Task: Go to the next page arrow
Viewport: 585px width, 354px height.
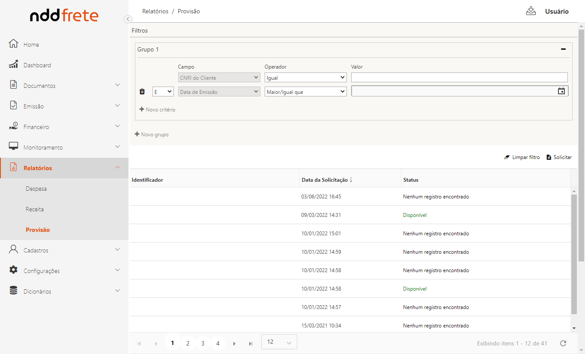Action: pyautogui.click(x=234, y=343)
